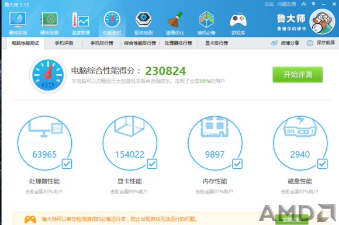Click the orange gamepad icon in banner
339x225 pixels.
[x=30, y=220]
